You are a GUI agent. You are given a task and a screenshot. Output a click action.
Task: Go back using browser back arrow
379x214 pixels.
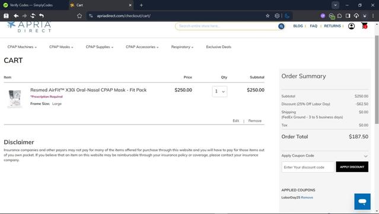16,15
